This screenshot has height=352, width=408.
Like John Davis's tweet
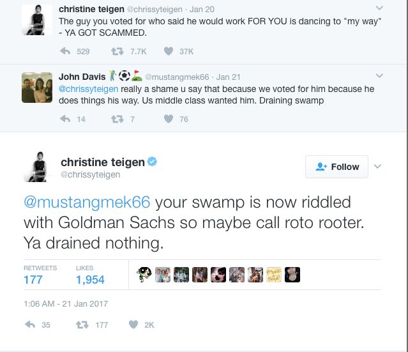point(169,119)
